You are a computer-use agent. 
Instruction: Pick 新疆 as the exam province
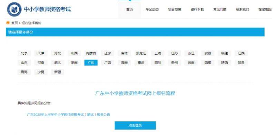pyautogui.click(x=58, y=72)
